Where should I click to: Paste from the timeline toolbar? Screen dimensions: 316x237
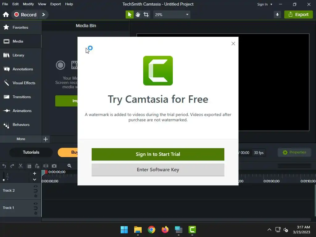[x=37, y=166]
